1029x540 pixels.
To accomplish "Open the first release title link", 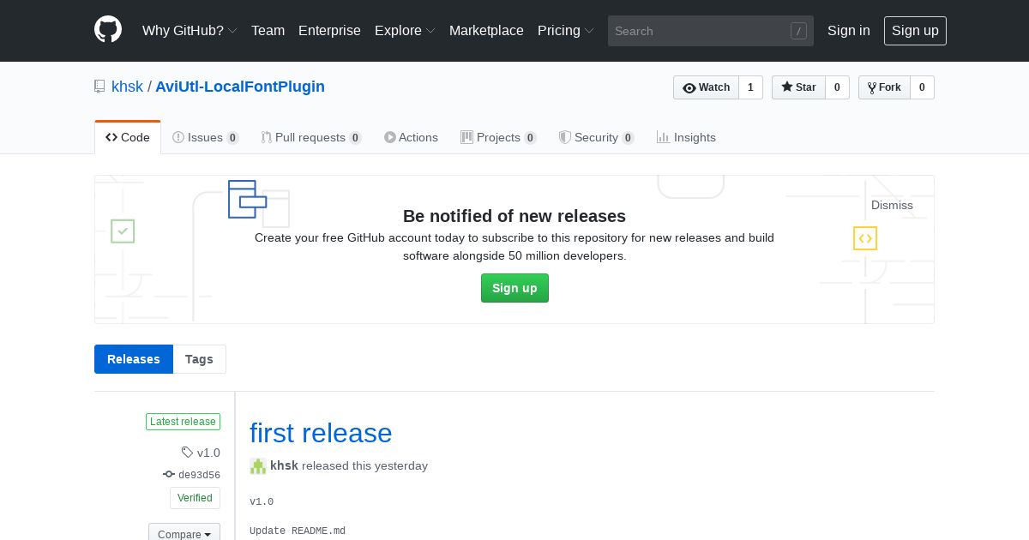I will [x=321, y=433].
